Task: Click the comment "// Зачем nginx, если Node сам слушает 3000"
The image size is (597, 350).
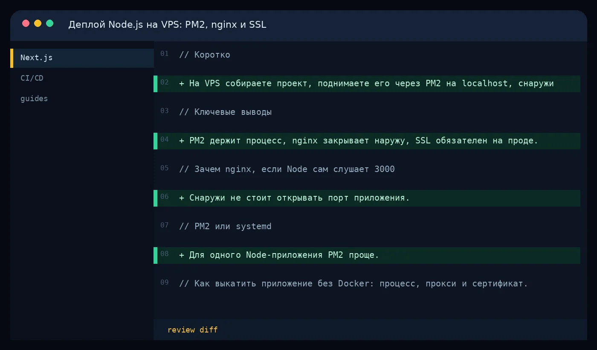Action: pos(287,169)
